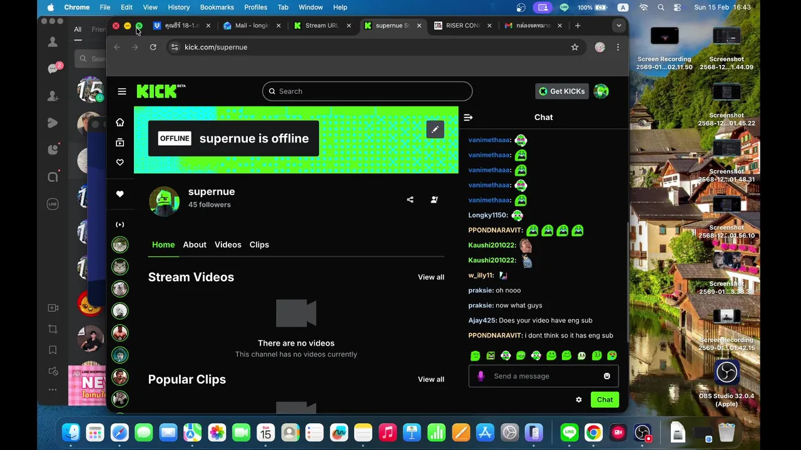Open the Bookmarks menu
Screen dimensions: 801x450
coord(217,7)
